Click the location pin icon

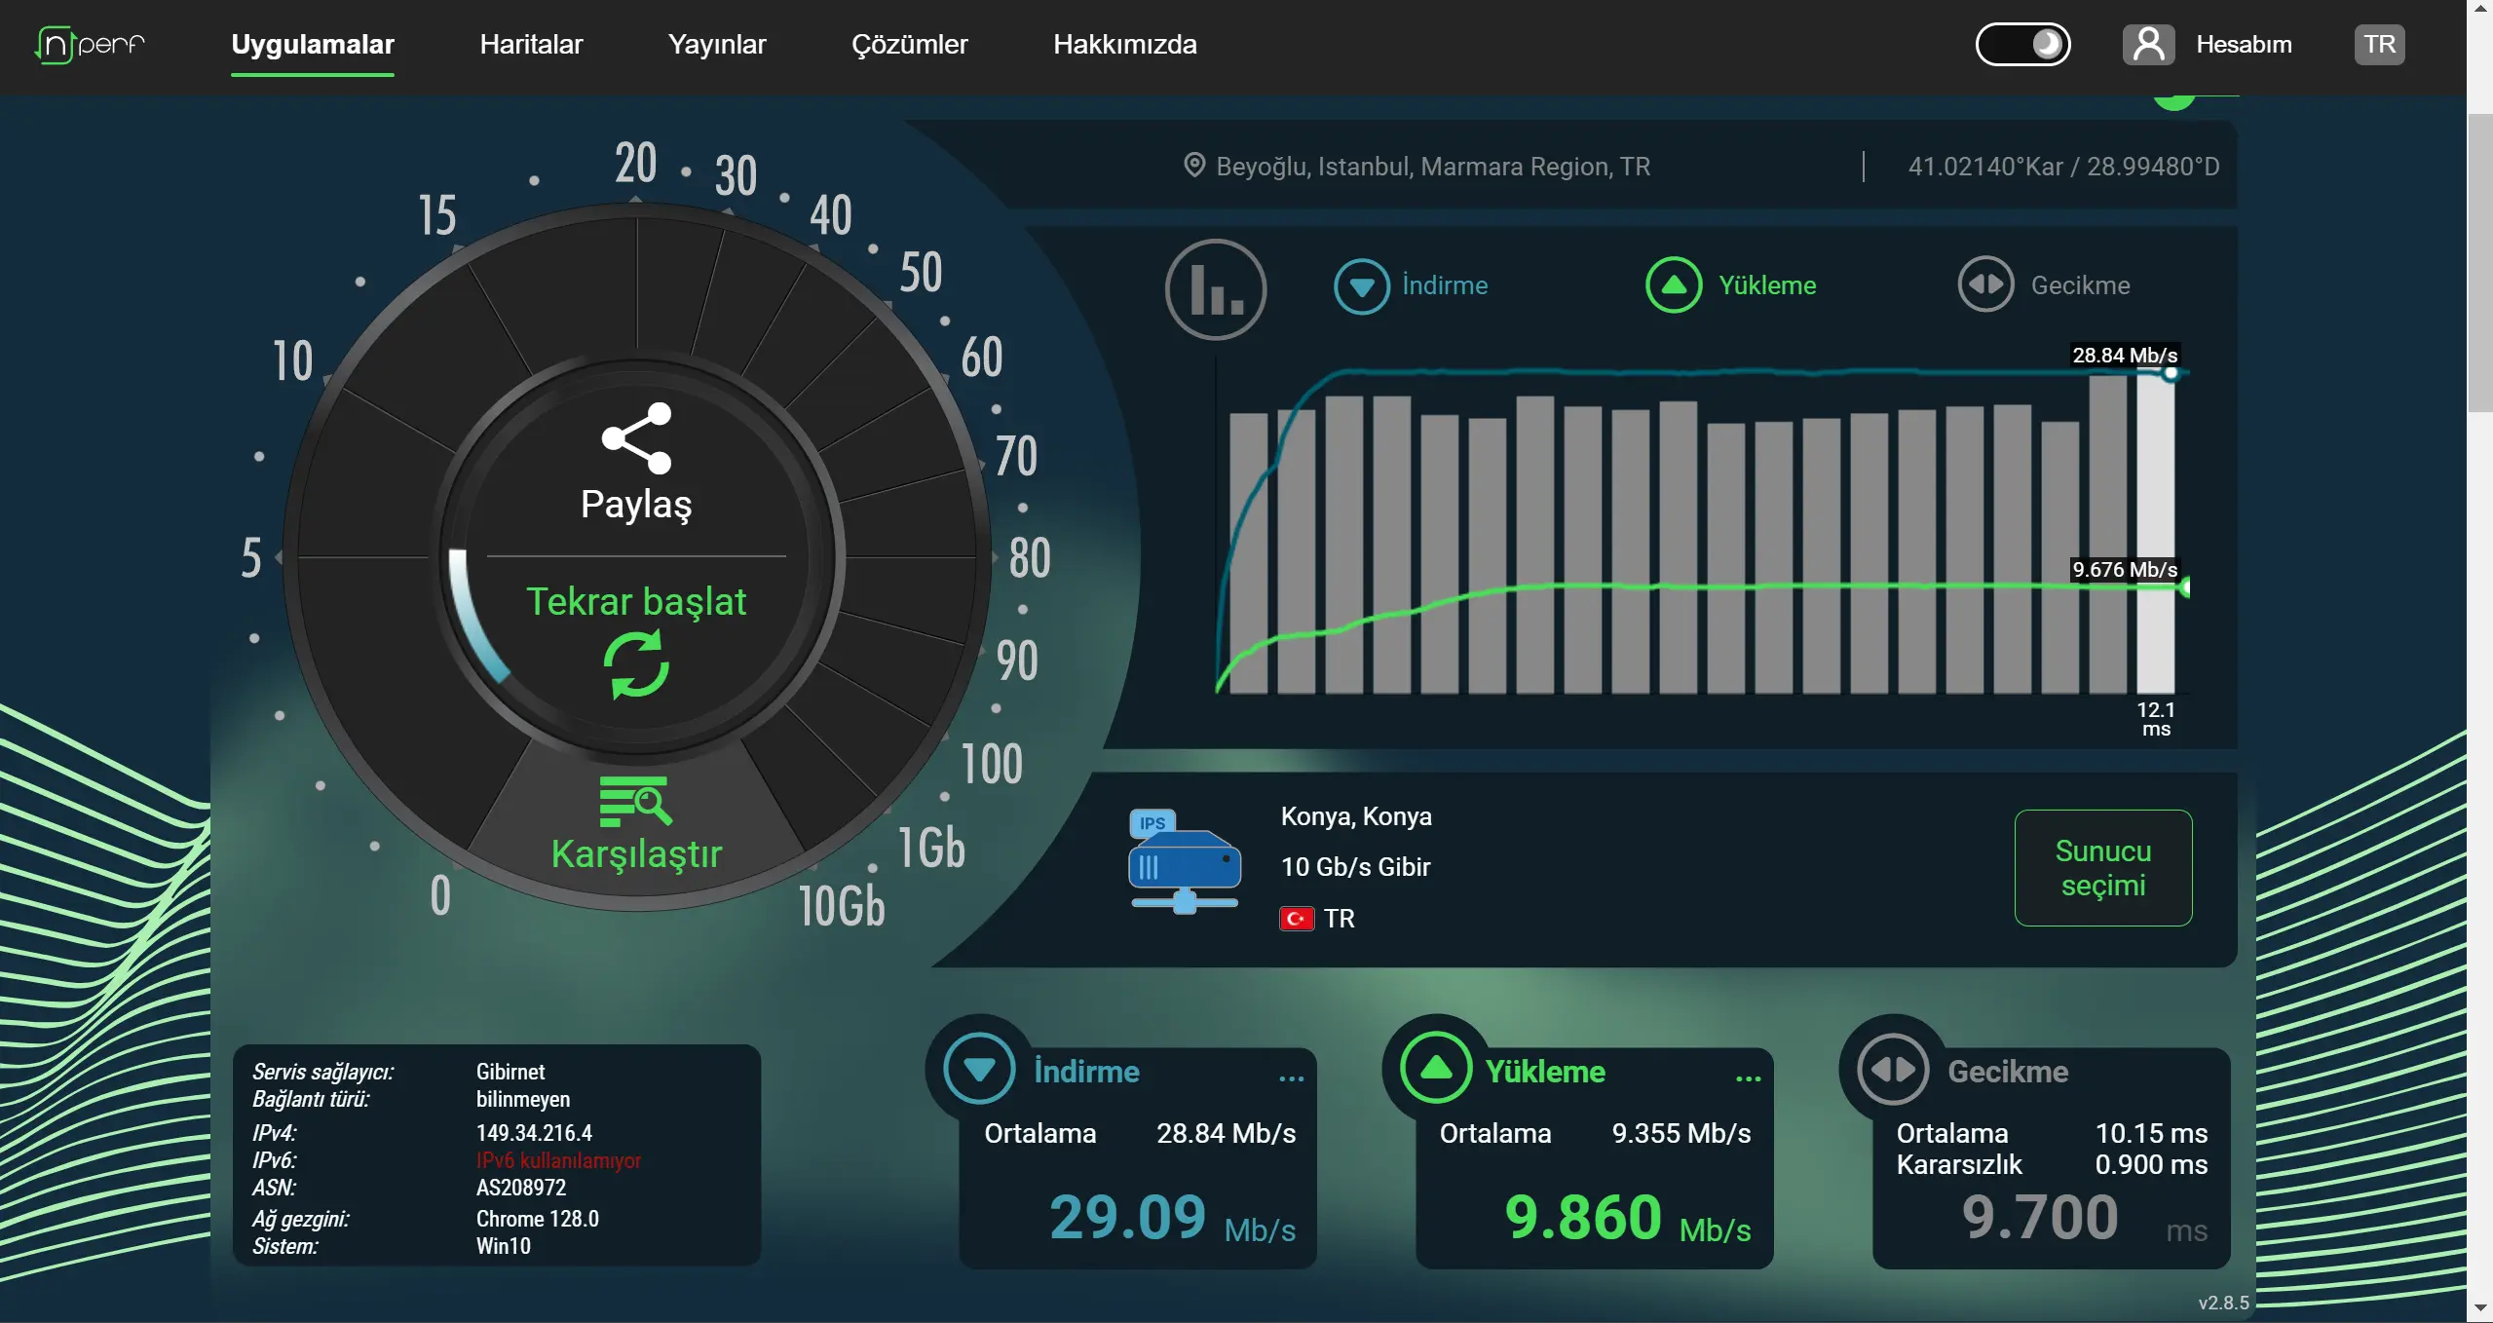click(1193, 166)
